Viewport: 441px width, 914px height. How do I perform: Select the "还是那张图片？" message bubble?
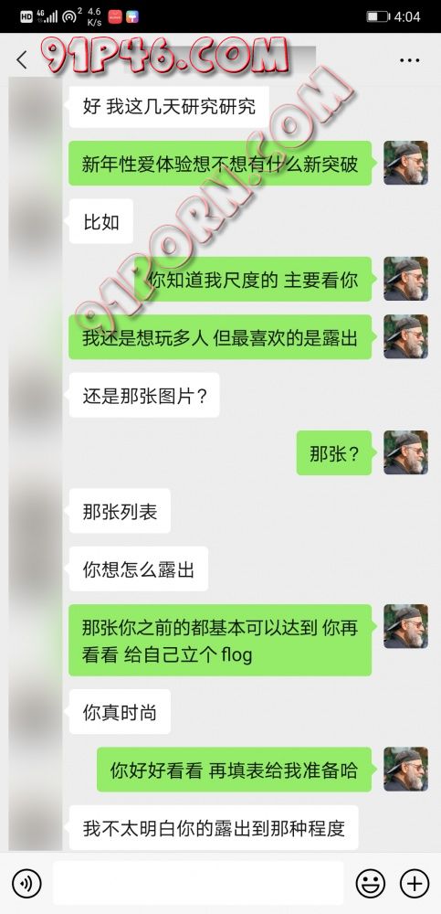click(x=144, y=395)
